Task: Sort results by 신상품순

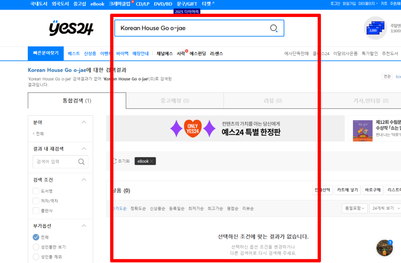Action: pos(158,209)
